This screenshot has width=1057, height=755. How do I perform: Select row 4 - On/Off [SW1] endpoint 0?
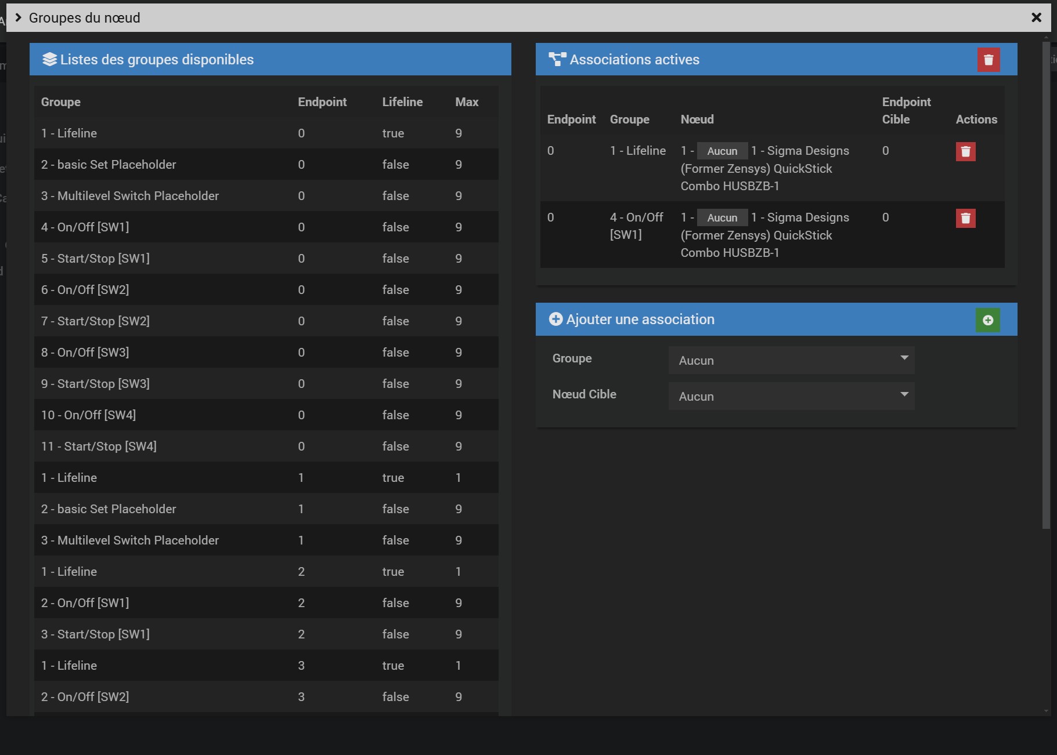point(266,227)
